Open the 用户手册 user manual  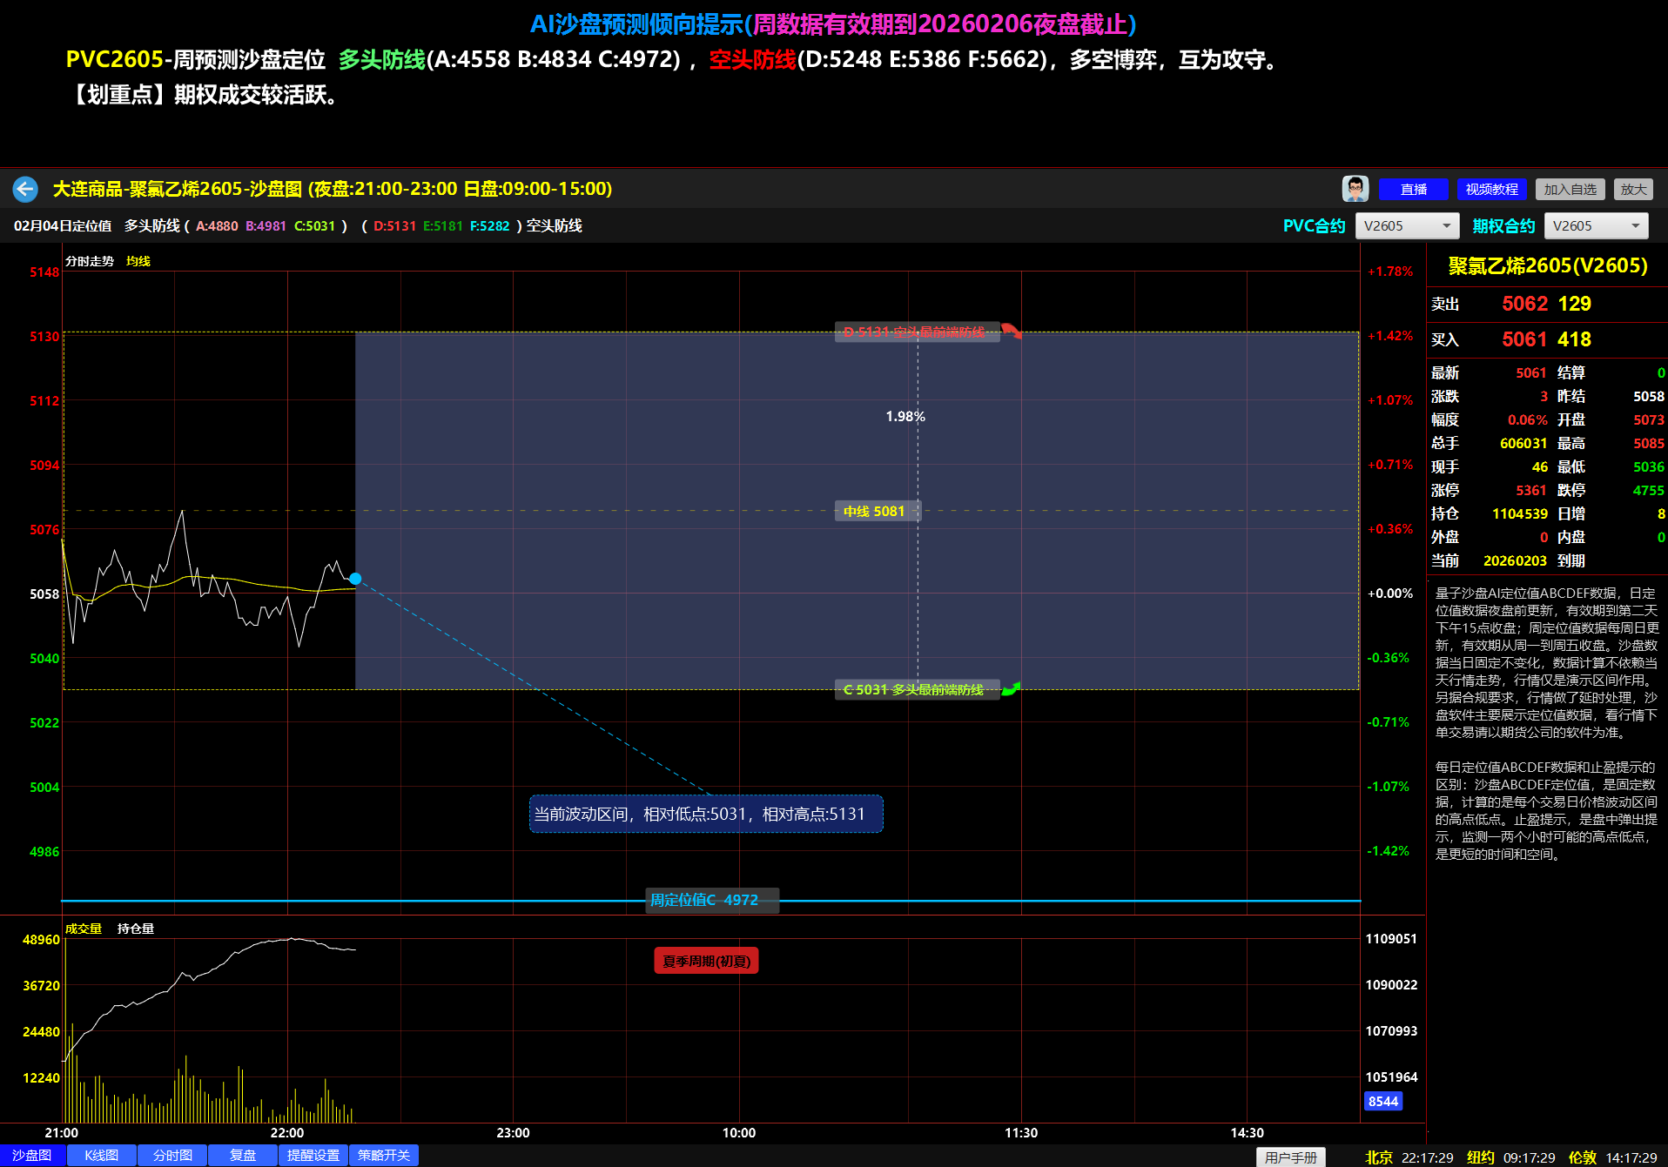(1290, 1157)
